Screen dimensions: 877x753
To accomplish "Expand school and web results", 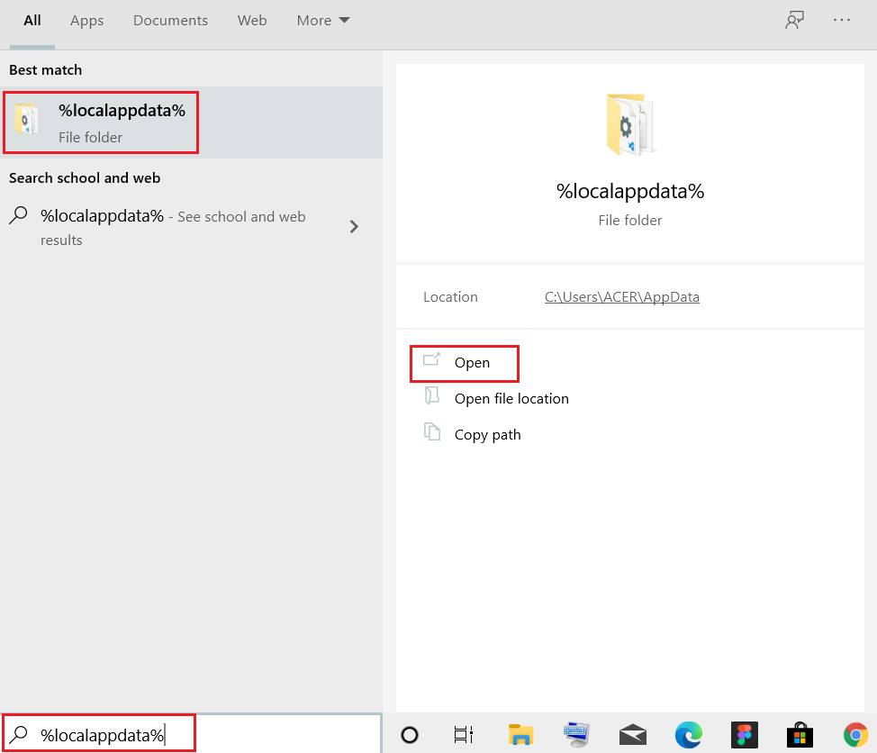I will point(353,227).
